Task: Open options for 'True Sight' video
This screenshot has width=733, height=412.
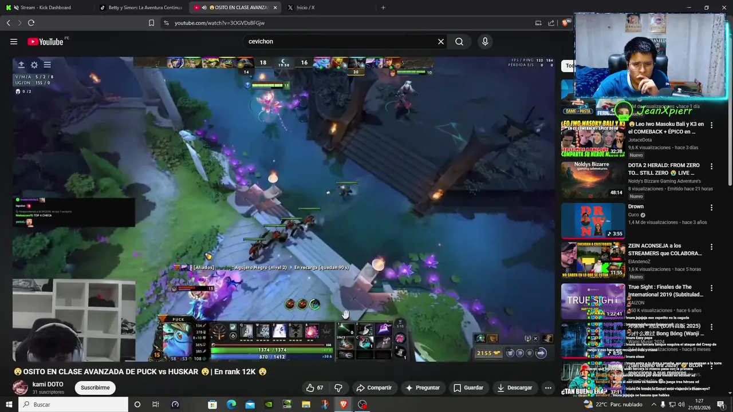Action: tap(711, 288)
